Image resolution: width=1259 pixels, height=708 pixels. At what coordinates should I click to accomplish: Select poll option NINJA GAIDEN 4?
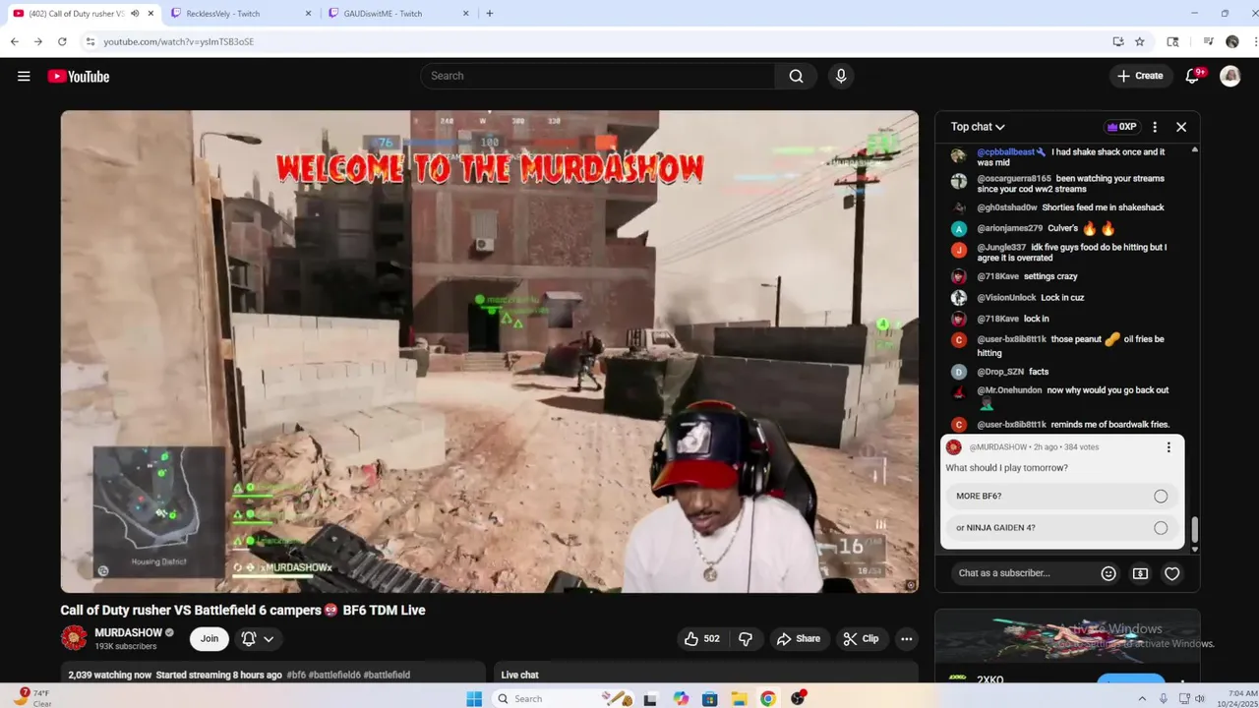pyautogui.click(x=1062, y=528)
